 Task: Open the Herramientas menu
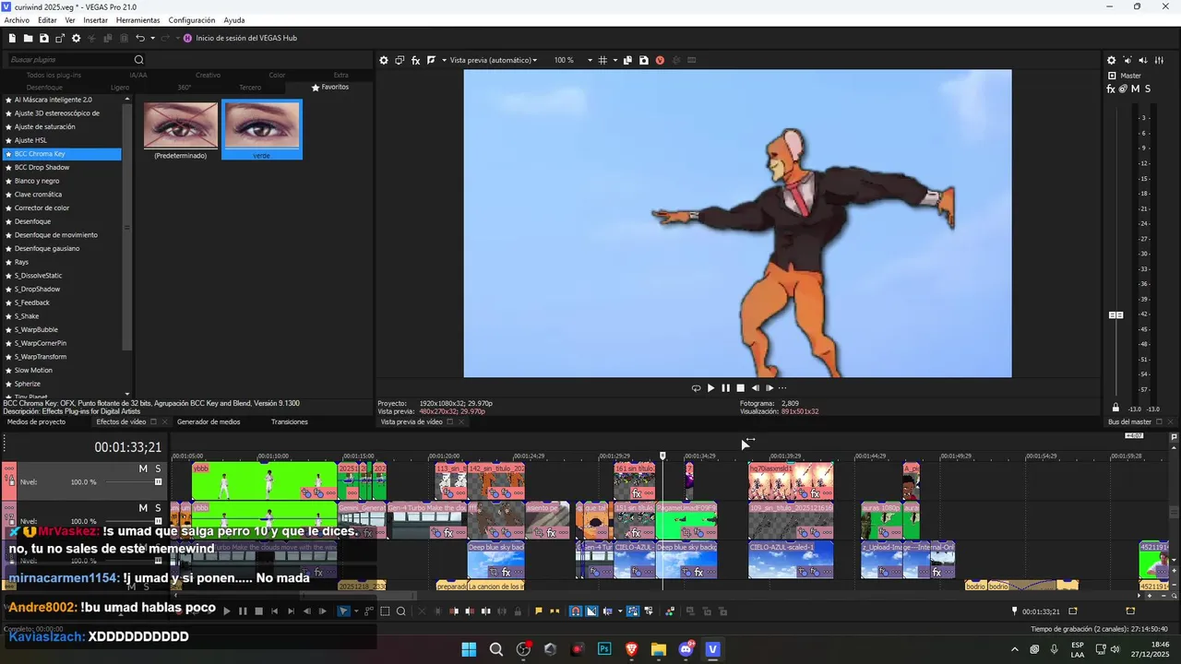tap(137, 19)
